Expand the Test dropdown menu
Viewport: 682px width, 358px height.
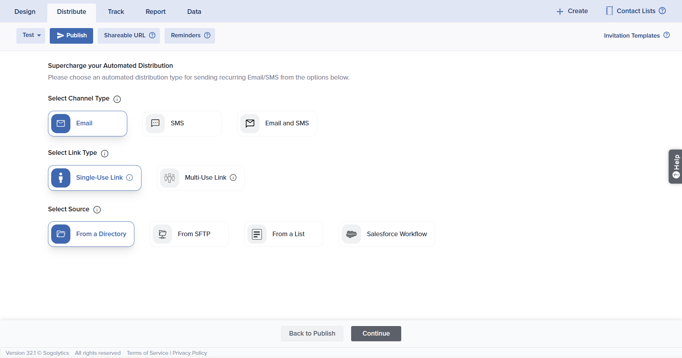click(x=31, y=36)
